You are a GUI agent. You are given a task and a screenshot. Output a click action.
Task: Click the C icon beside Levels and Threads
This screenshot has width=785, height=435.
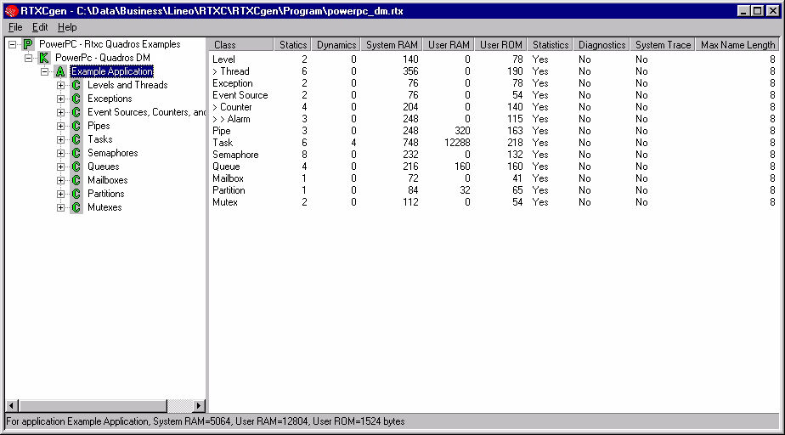pyautogui.click(x=76, y=85)
